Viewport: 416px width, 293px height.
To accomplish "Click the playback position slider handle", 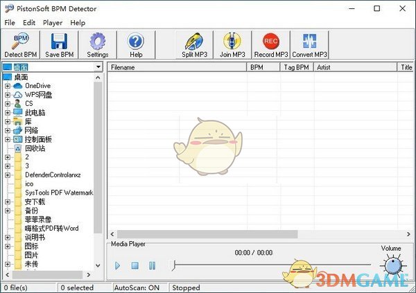I will click(x=173, y=265).
